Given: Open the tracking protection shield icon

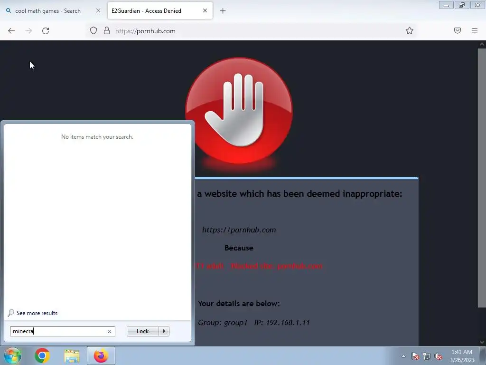Looking at the screenshot, I should pyautogui.click(x=93, y=31).
